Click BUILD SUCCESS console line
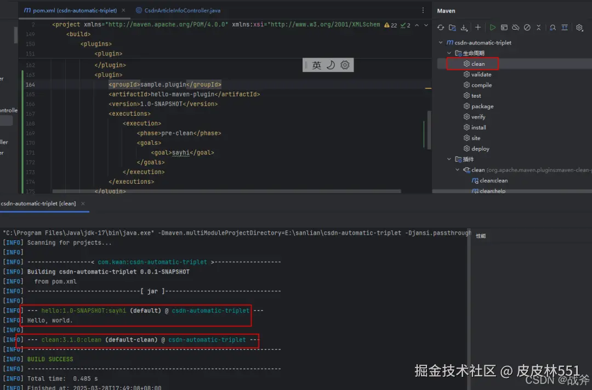This screenshot has height=390, width=592. coord(50,359)
